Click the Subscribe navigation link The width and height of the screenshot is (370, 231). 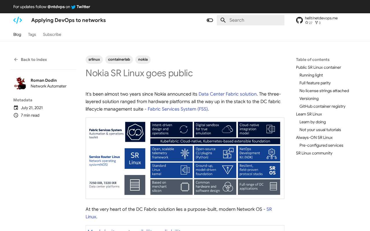click(x=52, y=34)
